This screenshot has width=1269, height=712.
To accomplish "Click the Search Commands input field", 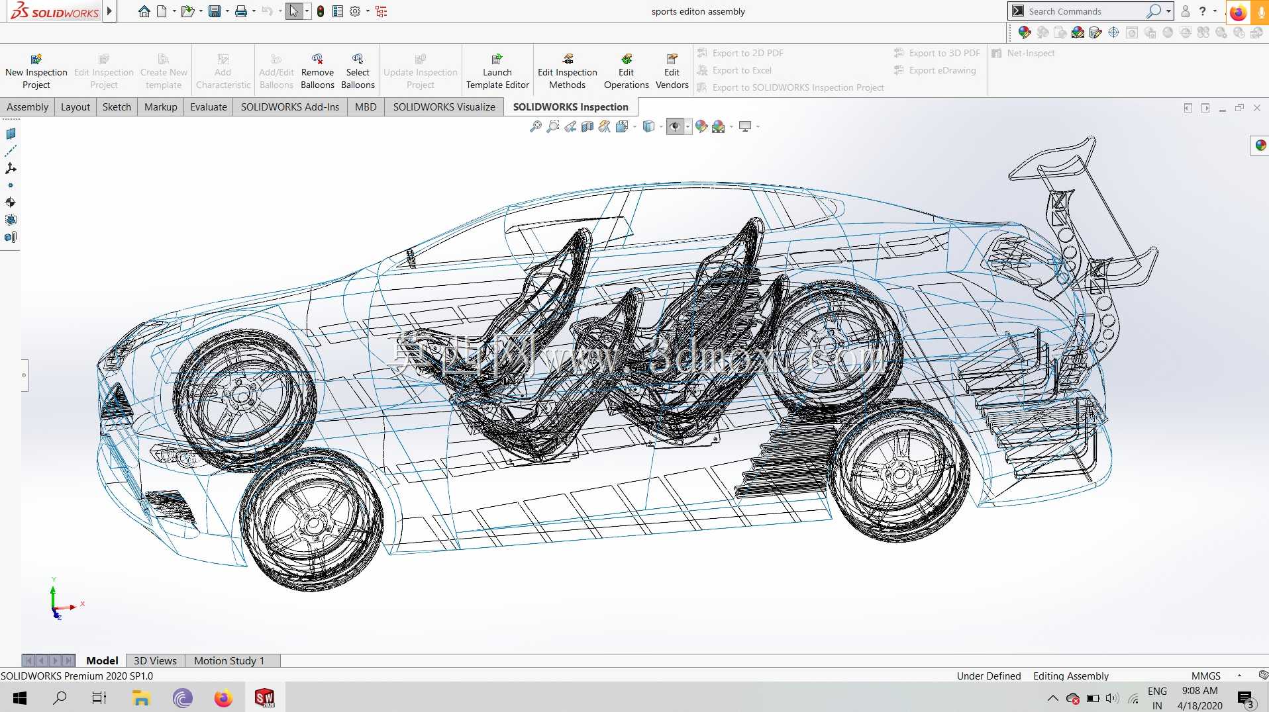I will click(x=1086, y=11).
